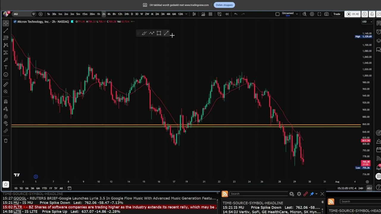Toggle the ADJ adjusted data button
This screenshot has width=381, height=214.
pyautogui.click(x=369, y=188)
